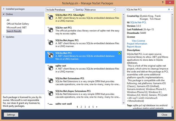Click the Close button
This screenshot has width=176, height=121.
click(x=164, y=115)
